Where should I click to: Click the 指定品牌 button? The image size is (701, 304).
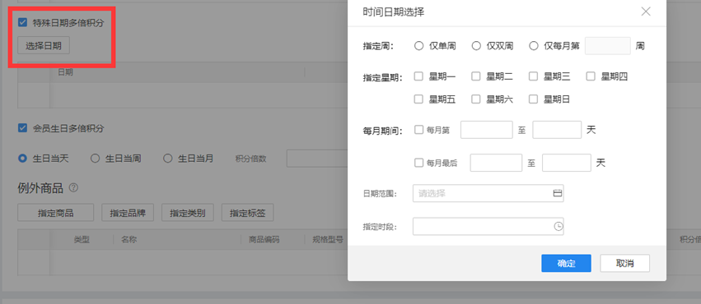click(128, 213)
